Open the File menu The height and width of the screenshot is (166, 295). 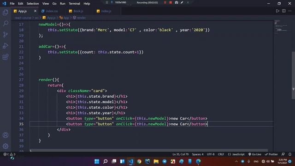(12, 4)
